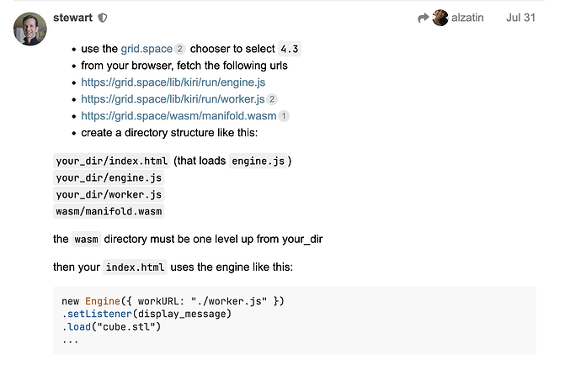Click the wasm/manifold.wasm code line
Image resolution: width=581 pixels, height=365 pixels.
[109, 211]
